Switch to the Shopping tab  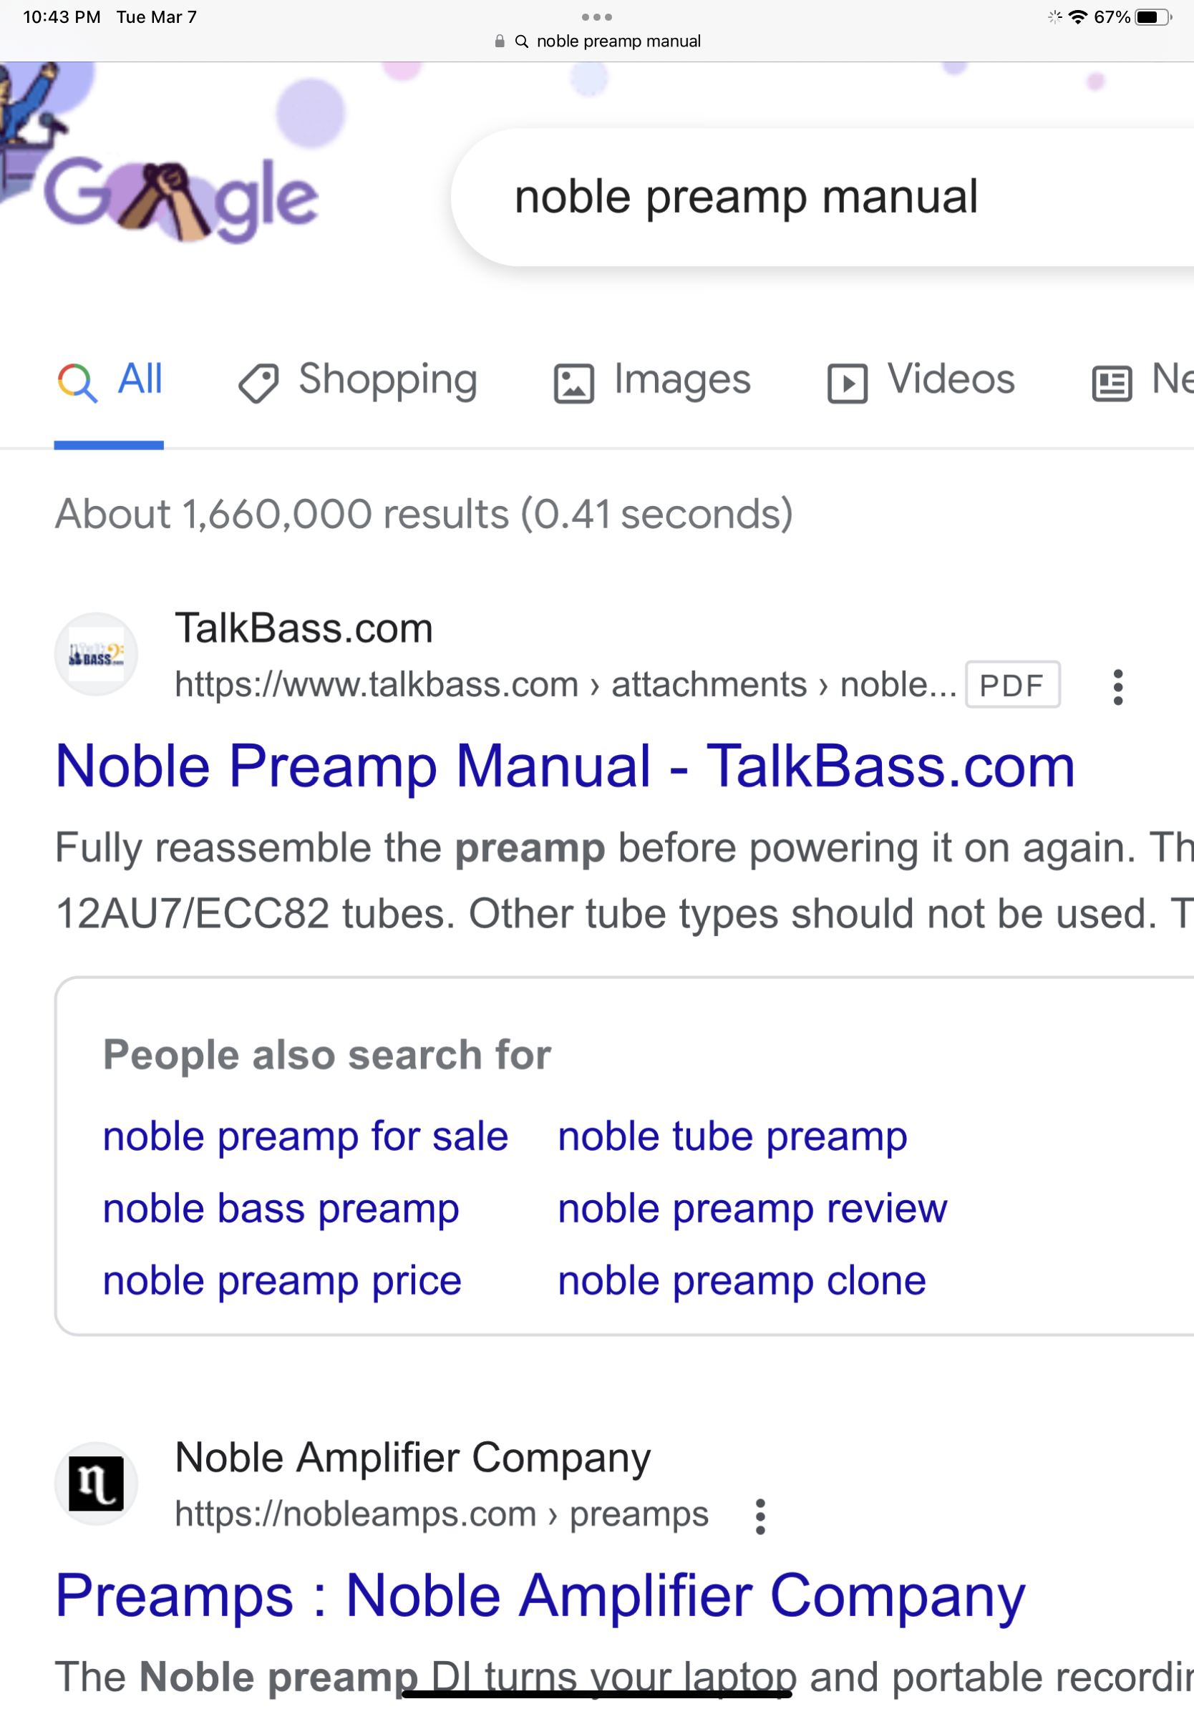pos(358,380)
